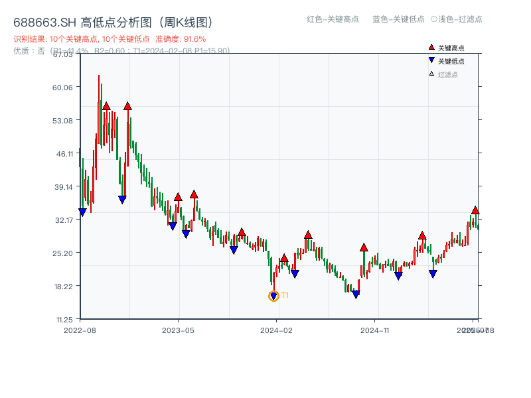Click the T1 marker label on the chart
Screen dimensions: 531x398
point(284,294)
